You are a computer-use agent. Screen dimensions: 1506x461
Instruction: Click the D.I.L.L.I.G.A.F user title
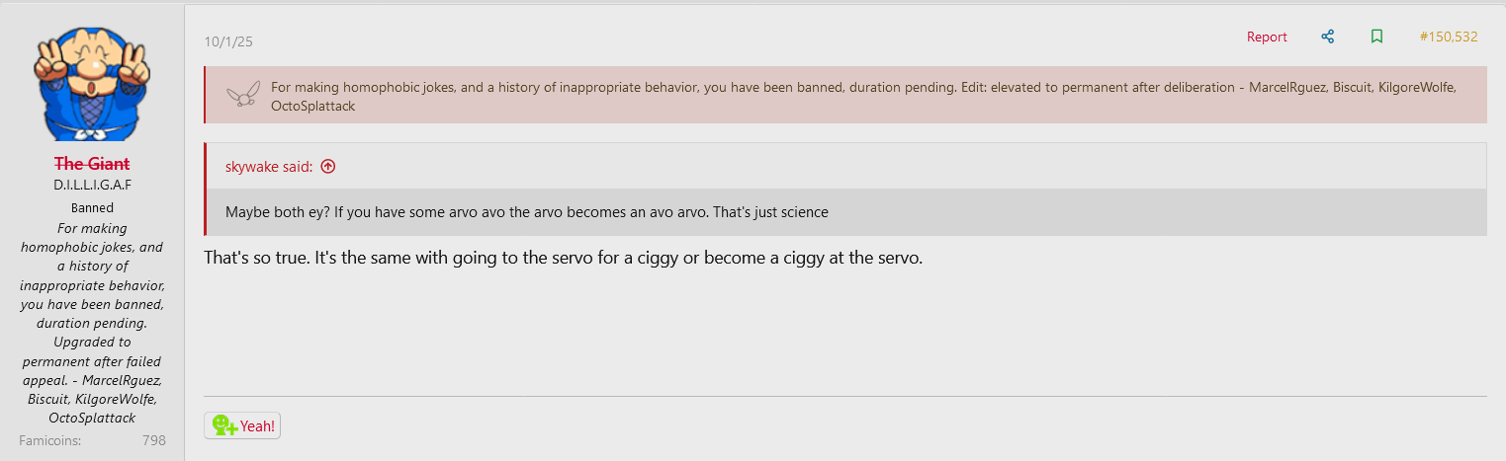[92, 186]
